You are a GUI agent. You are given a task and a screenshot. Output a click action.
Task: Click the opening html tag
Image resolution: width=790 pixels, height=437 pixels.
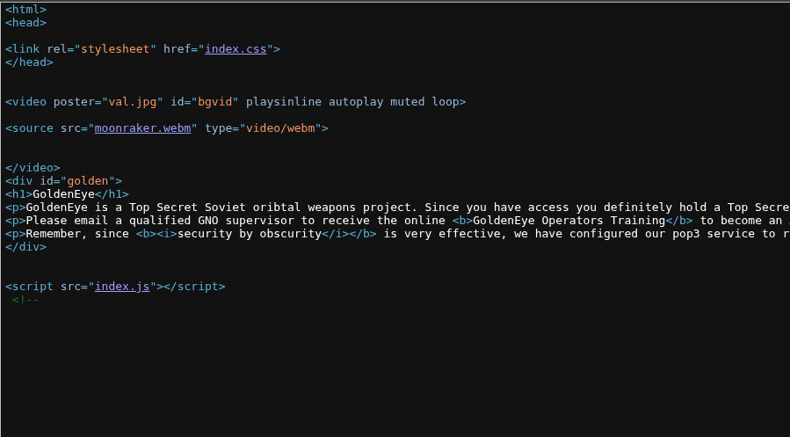[25, 10]
